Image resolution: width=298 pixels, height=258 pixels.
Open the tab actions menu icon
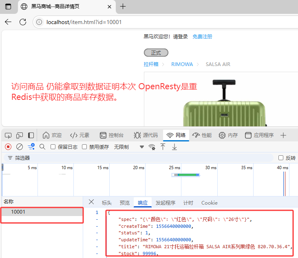pos(8,7)
